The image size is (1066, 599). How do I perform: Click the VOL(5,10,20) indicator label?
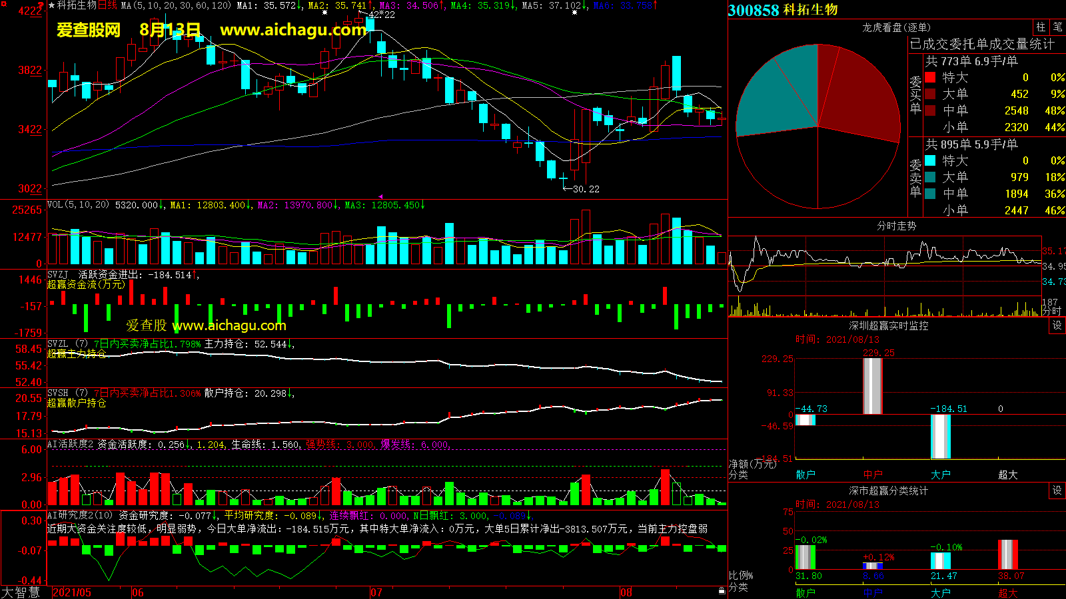[78, 205]
